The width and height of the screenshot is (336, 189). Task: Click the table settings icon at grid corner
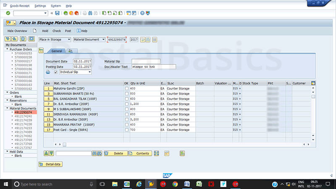(313, 83)
